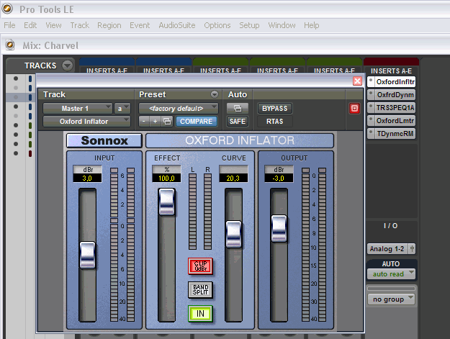Viewport: 450px width, 339px height.
Task: Open the Oxford Inflator plug-in selector
Action: pyautogui.click(x=86, y=122)
